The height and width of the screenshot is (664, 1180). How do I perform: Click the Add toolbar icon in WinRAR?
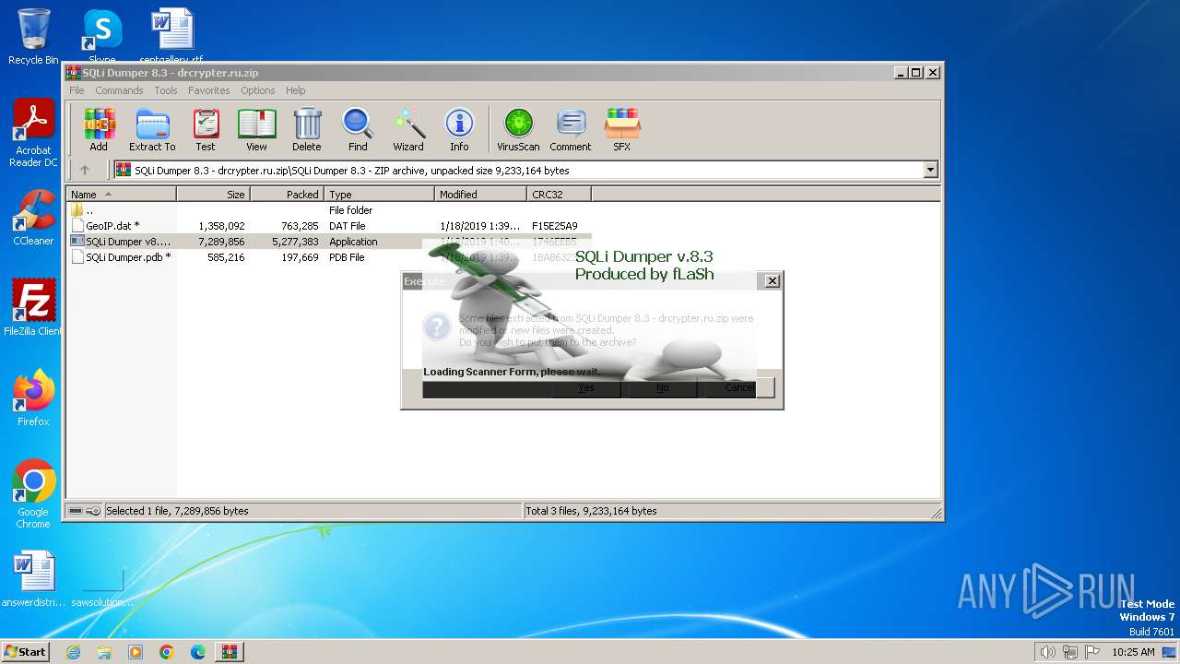point(99,129)
